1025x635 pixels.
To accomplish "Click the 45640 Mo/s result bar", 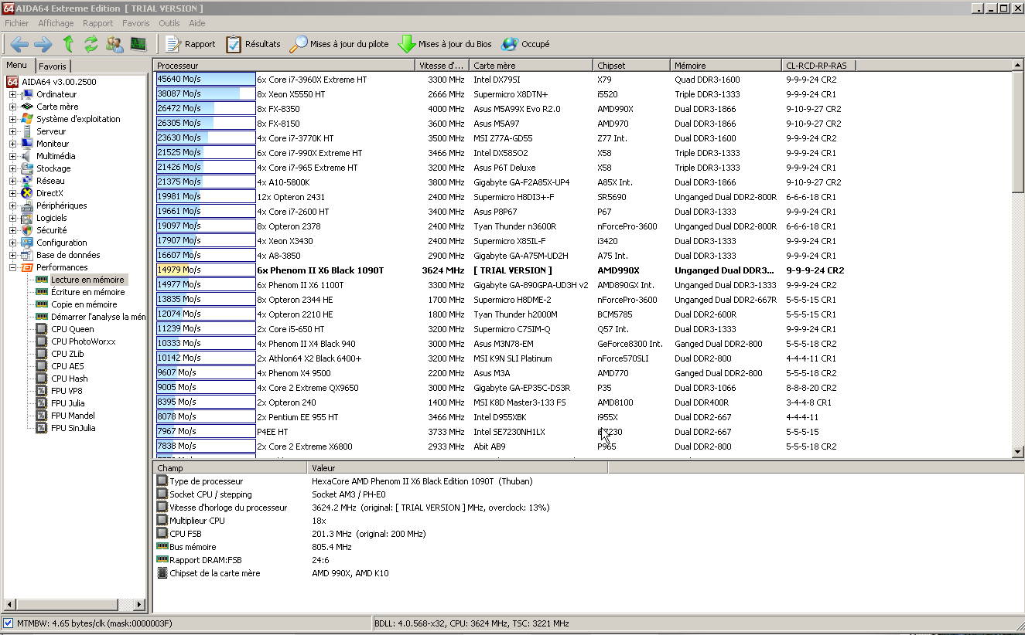I will pyautogui.click(x=206, y=80).
